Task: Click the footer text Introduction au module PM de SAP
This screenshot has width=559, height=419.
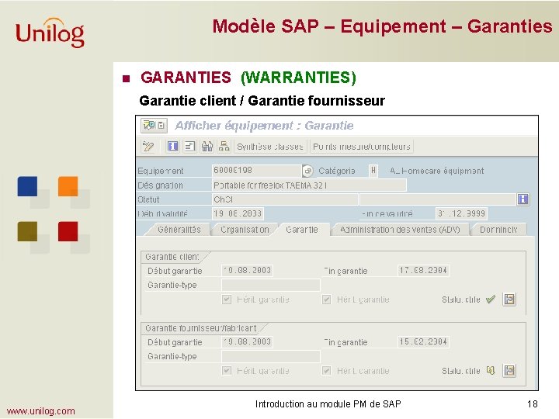Action: pyautogui.click(x=328, y=403)
